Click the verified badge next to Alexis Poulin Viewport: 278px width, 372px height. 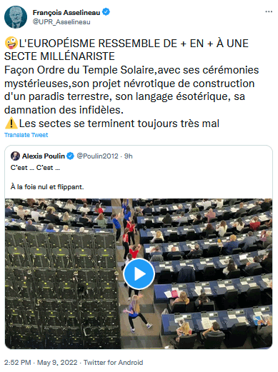point(70,156)
